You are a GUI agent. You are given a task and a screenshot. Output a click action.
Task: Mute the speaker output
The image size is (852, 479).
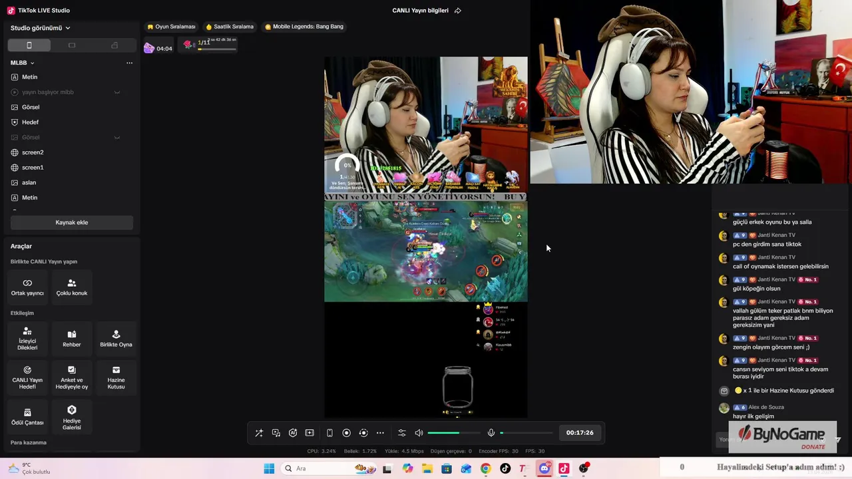(x=419, y=432)
